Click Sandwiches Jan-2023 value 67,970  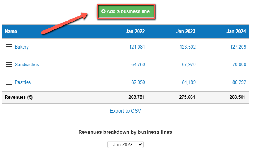(189, 64)
